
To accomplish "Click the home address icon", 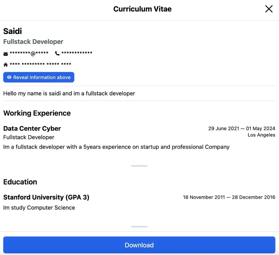I will pyautogui.click(x=6, y=64).
